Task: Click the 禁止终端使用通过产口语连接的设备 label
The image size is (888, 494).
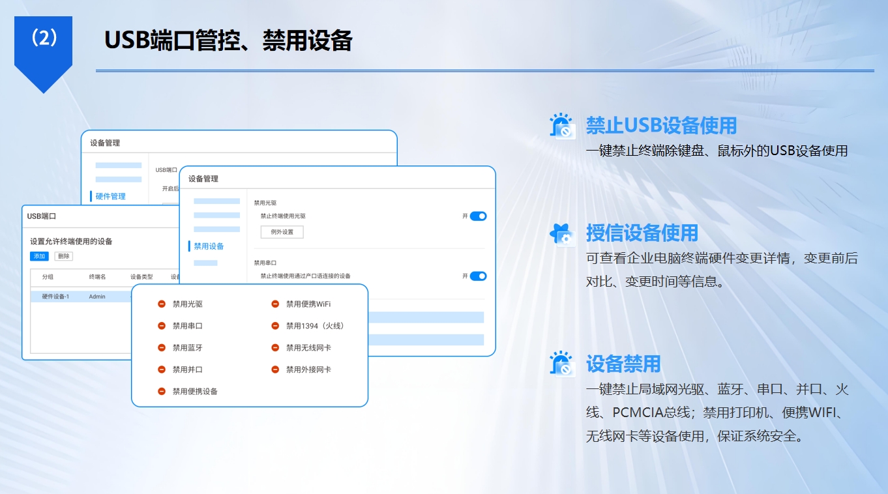Action: point(305,276)
